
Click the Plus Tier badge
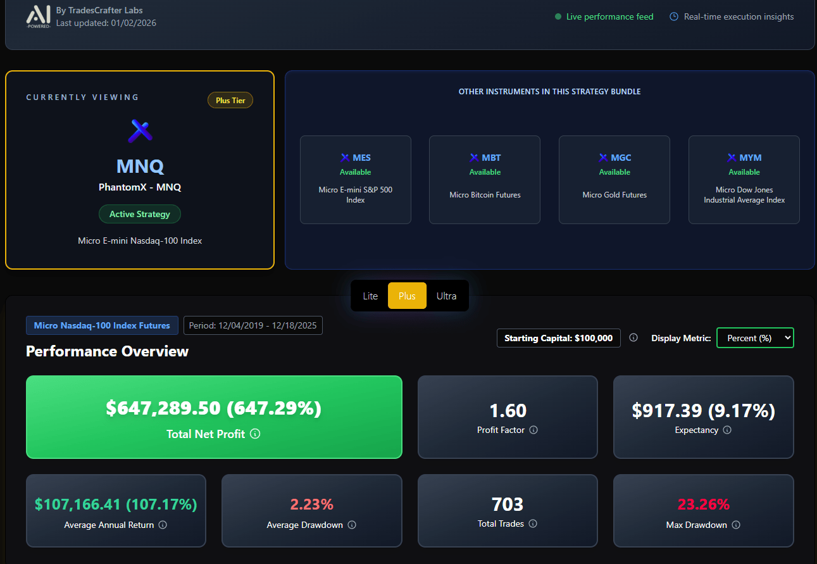click(230, 100)
